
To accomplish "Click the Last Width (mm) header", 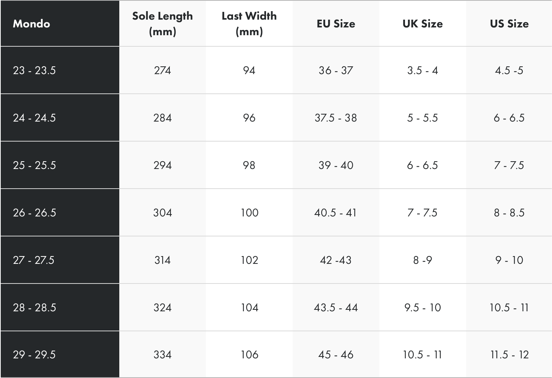I will point(249,23).
